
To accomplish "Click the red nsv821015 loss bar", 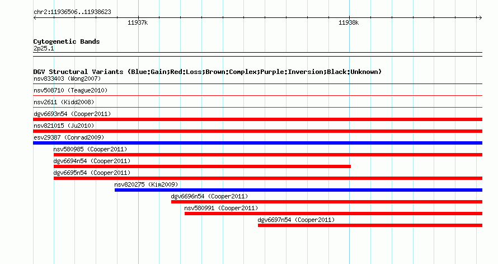I will tap(257, 131).
